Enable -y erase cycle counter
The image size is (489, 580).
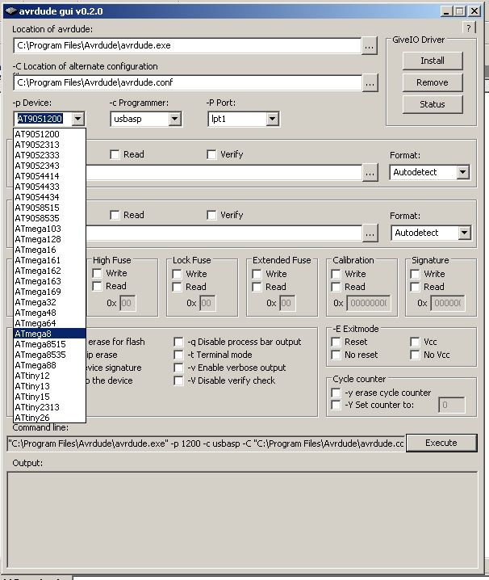tap(336, 393)
